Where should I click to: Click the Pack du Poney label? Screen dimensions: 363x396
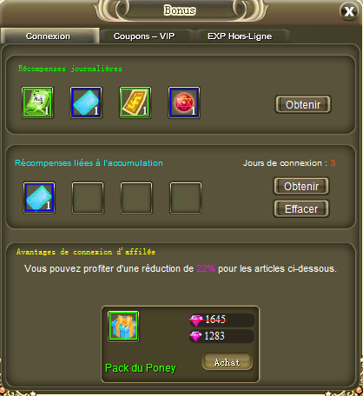click(x=141, y=368)
